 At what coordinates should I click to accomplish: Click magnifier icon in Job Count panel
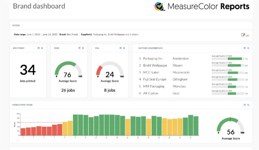click(42, 48)
